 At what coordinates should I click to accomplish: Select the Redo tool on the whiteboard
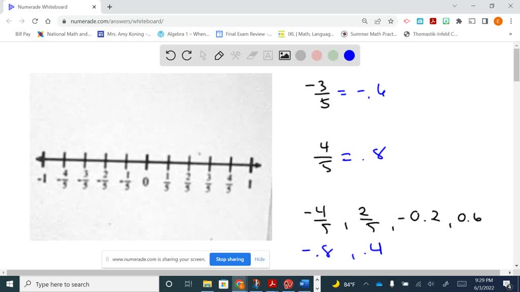click(x=186, y=56)
